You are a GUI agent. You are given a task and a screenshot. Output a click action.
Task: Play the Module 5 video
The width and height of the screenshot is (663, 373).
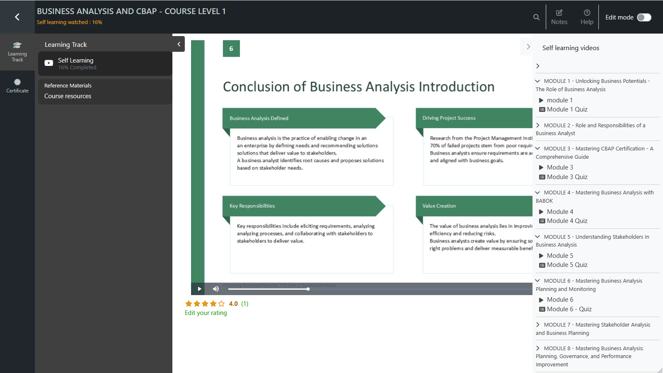pos(556,256)
